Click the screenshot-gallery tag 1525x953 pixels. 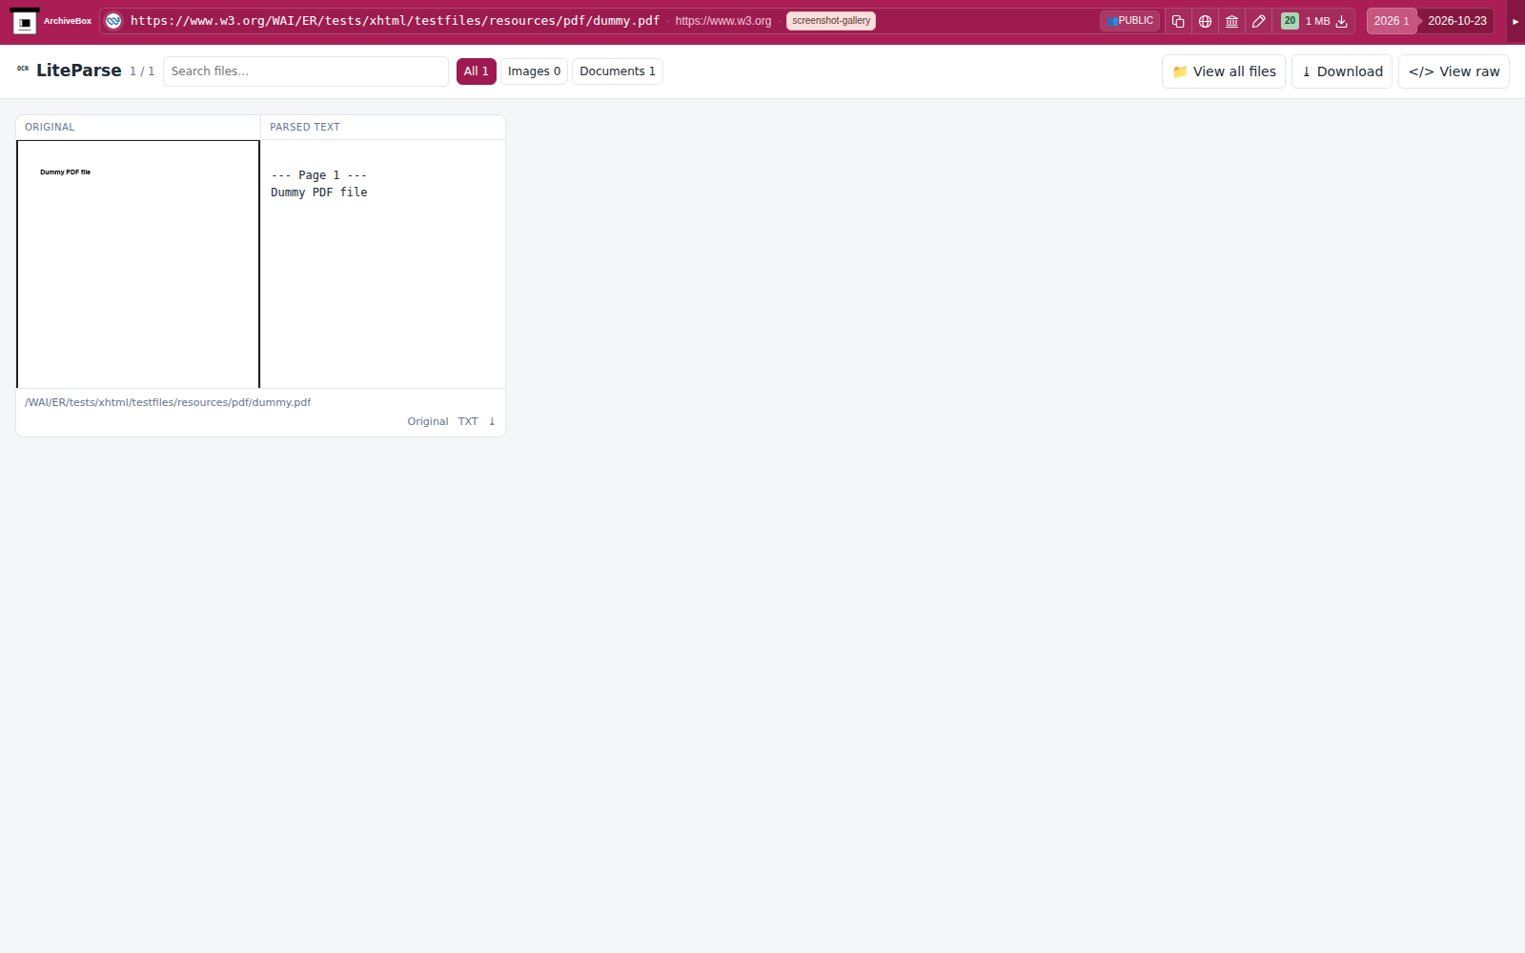pos(831,21)
